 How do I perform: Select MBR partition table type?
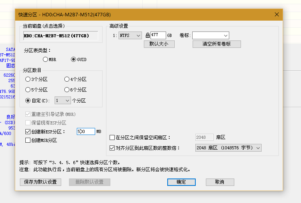point(46,59)
